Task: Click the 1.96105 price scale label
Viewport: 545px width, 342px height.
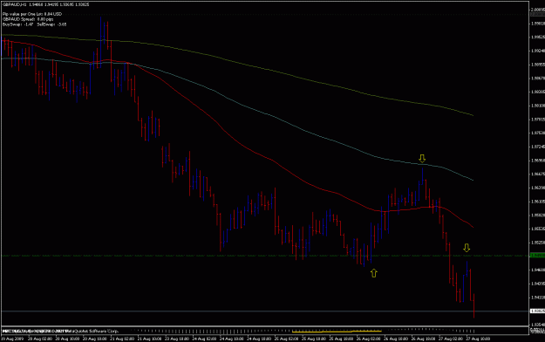Action: tap(538, 202)
